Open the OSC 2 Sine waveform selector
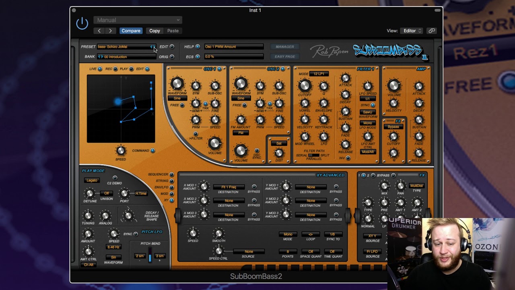This screenshot has height=290, width=515. [241, 98]
